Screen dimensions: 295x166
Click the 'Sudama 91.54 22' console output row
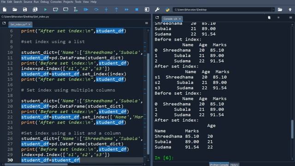point(183,147)
